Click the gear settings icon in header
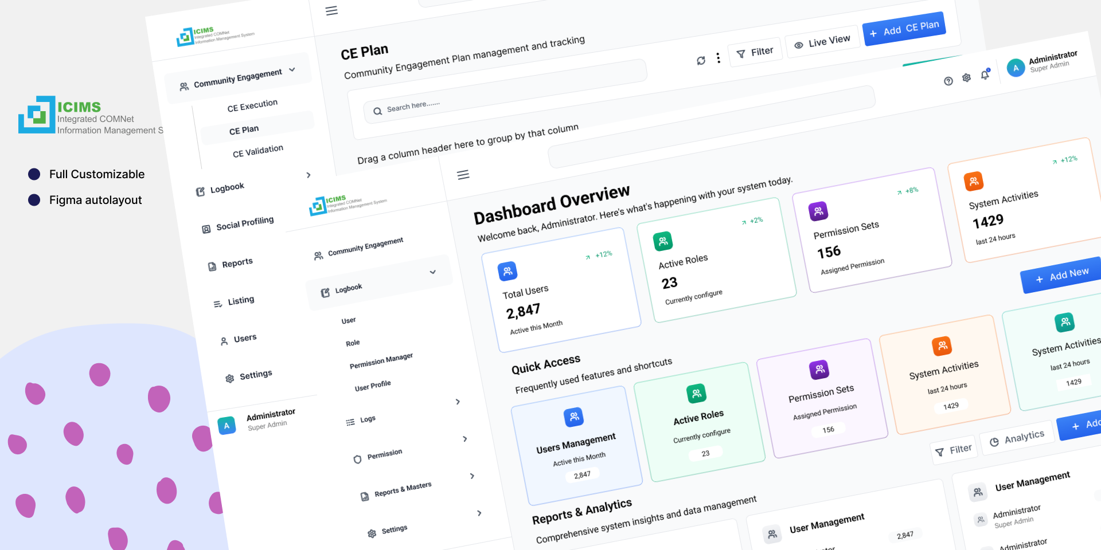This screenshot has width=1101, height=550. [967, 78]
